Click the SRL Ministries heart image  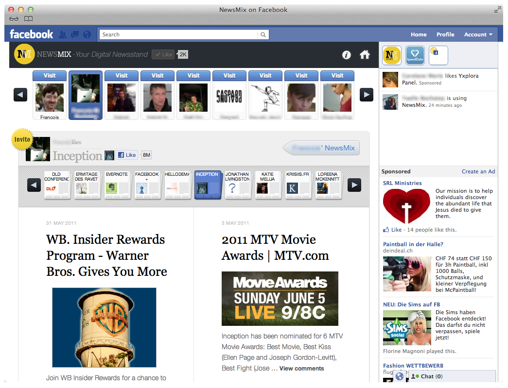[406, 206]
